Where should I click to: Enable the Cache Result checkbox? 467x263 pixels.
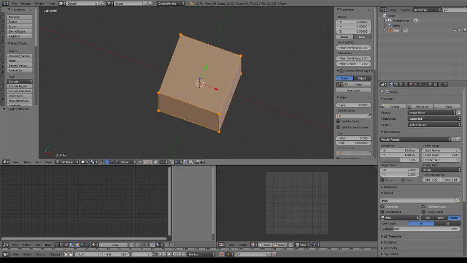tap(424, 212)
